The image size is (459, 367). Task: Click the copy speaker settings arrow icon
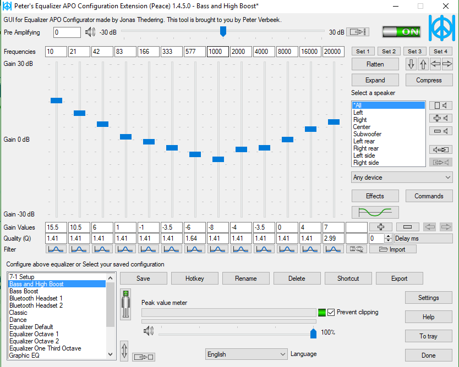(x=440, y=149)
